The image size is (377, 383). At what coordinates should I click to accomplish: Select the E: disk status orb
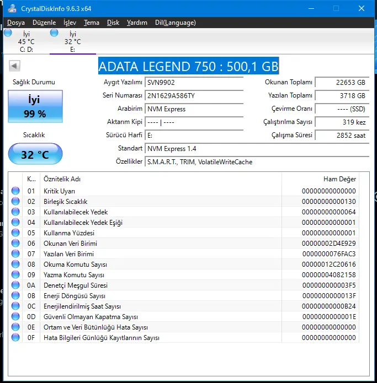[x=54, y=33]
